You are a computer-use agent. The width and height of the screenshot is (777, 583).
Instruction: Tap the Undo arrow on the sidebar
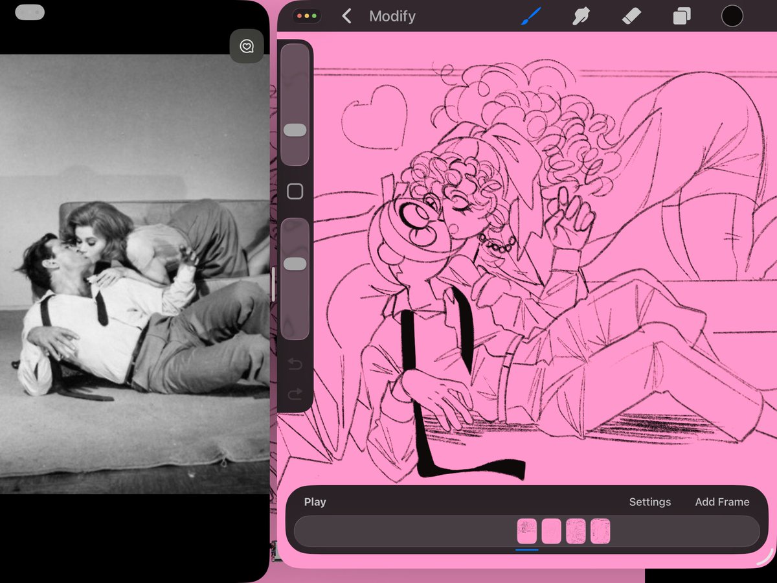[x=296, y=364]
